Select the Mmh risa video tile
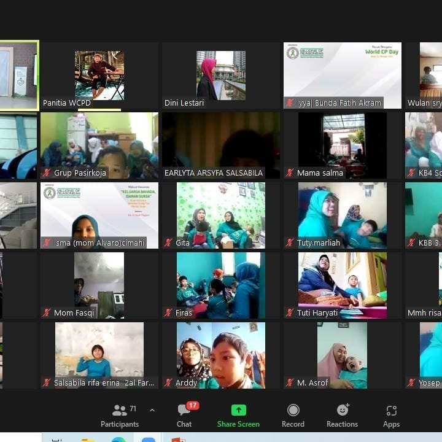Viewport: 442px width, 442px height. [x=424, y=285]
